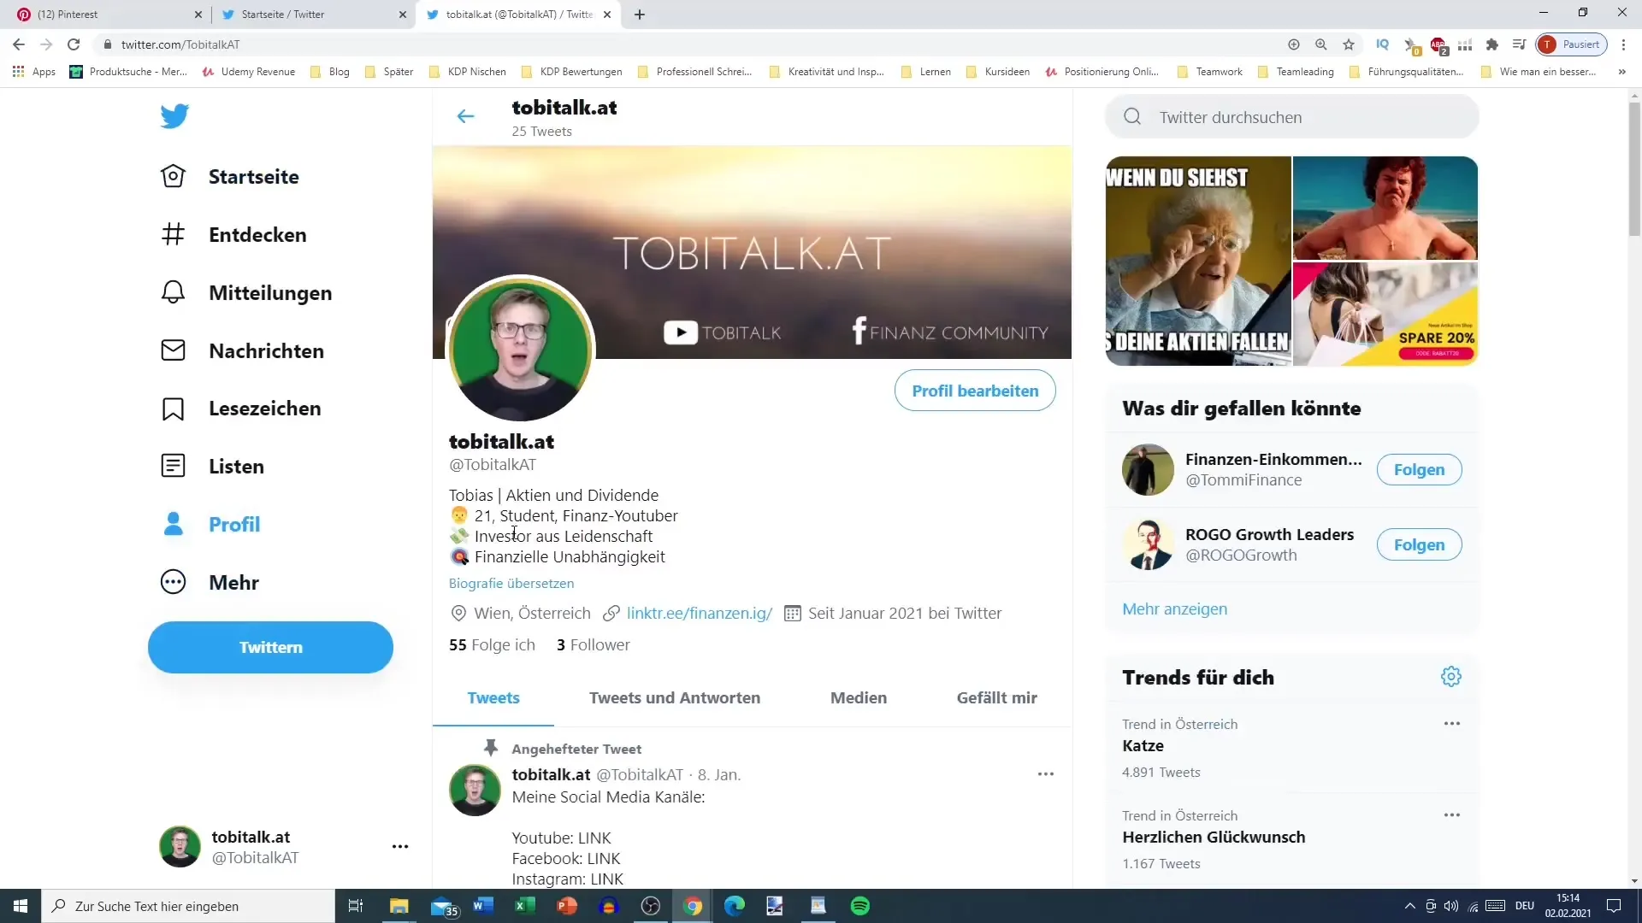Viewport: 1642px width, 923px height.
Task: Open 55 Folge ich list
Action: (492, 645)
